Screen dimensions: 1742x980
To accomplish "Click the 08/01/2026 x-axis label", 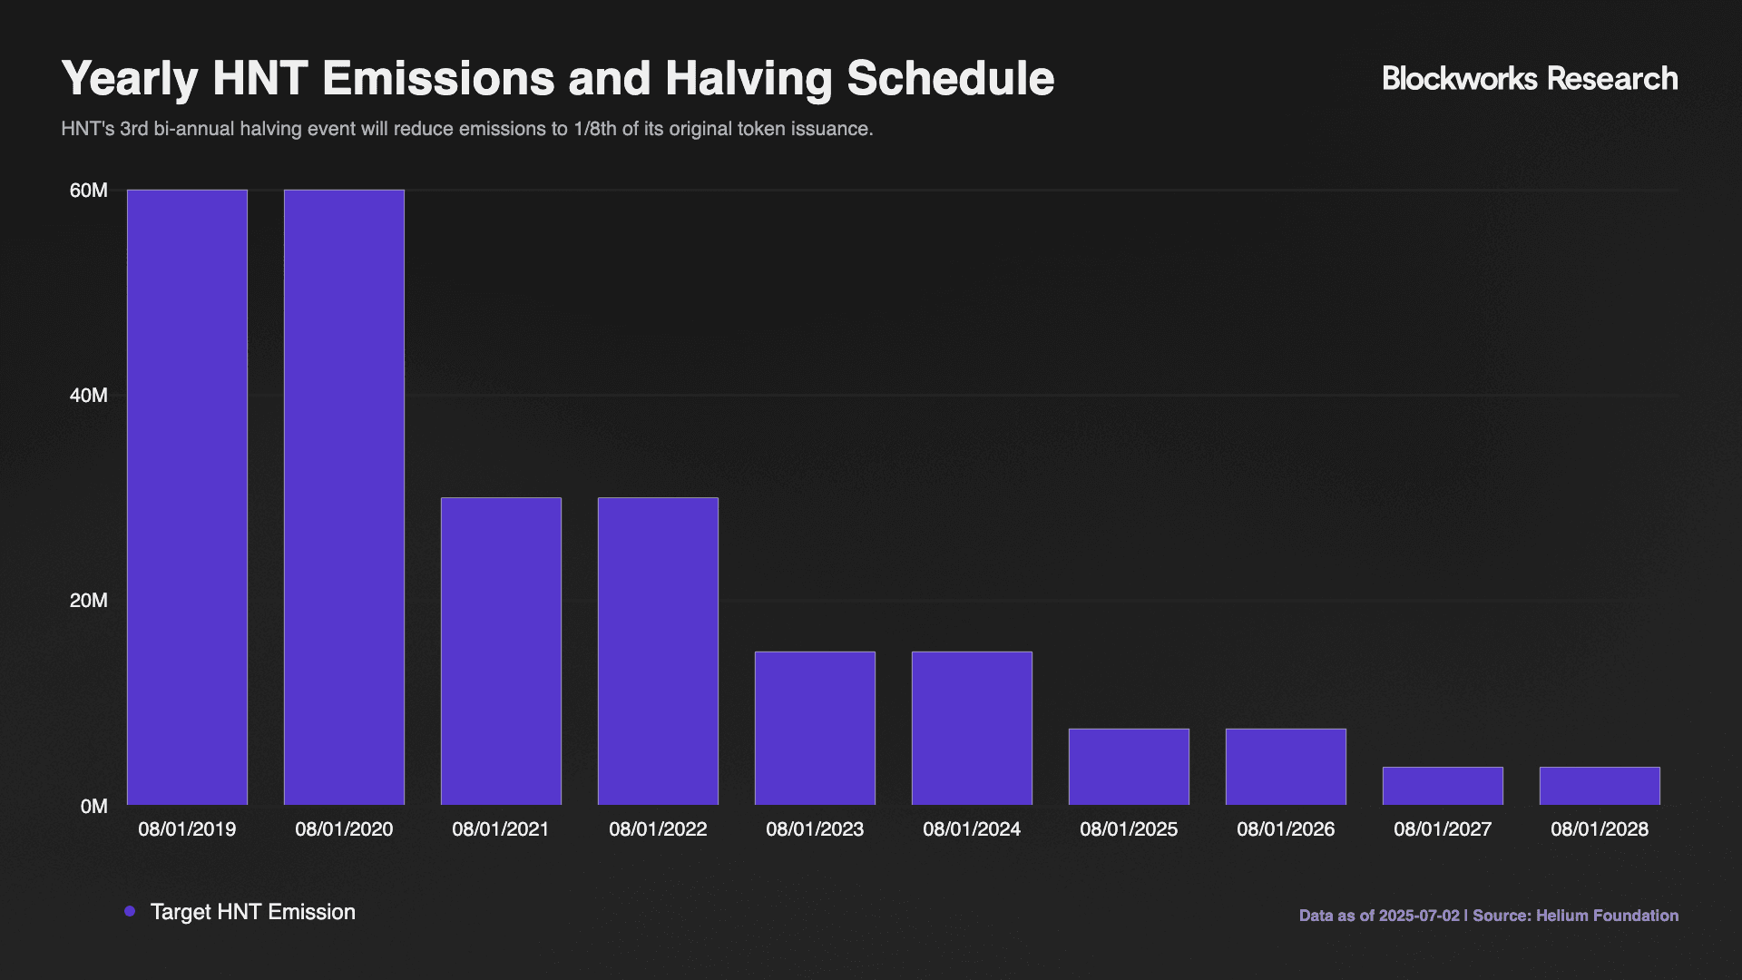I will pyautogui.click(x=1286, y=829).
